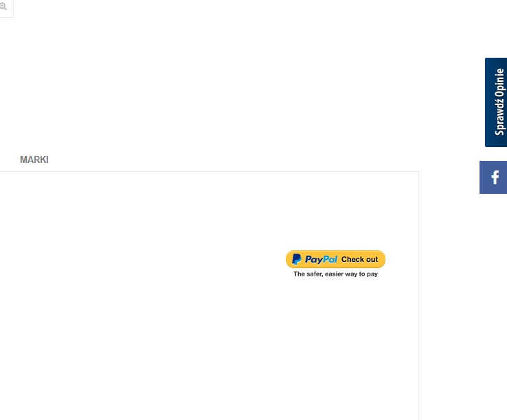Expand the Facebook slide-out panel
This screenshot has height=420, width=507.
493,177
